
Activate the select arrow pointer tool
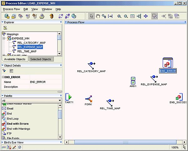(x=91, y=16)
